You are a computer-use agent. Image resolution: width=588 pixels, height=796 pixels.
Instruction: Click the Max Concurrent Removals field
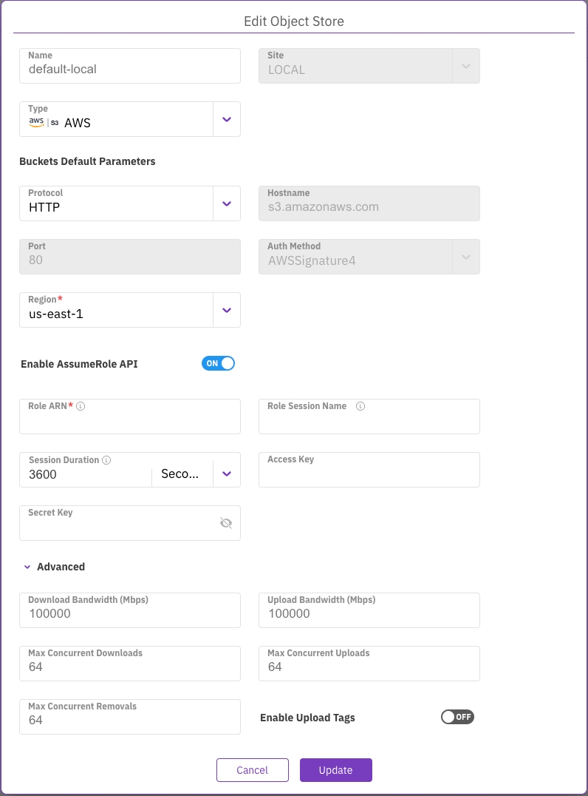pyautogui.click(x=129, y=720)
